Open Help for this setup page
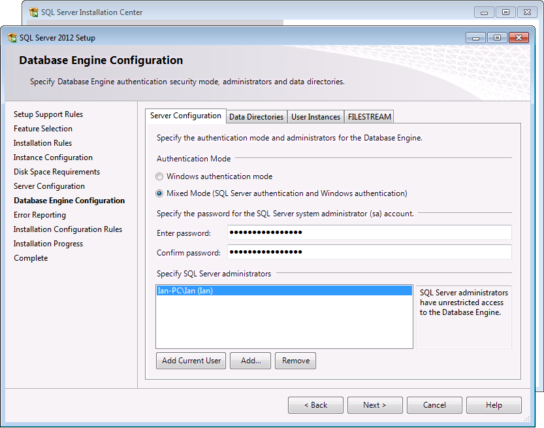 pyautogui.click(x=494, y=405)
